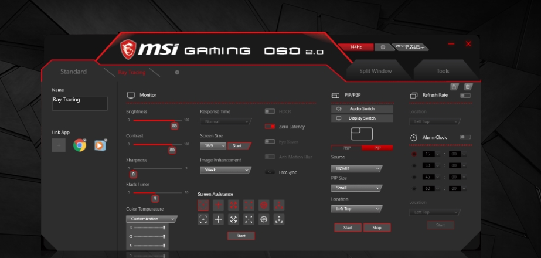Open settings via the gear icon
The height and width of the screenshot is (258, 541).
(x=383, y=47)
